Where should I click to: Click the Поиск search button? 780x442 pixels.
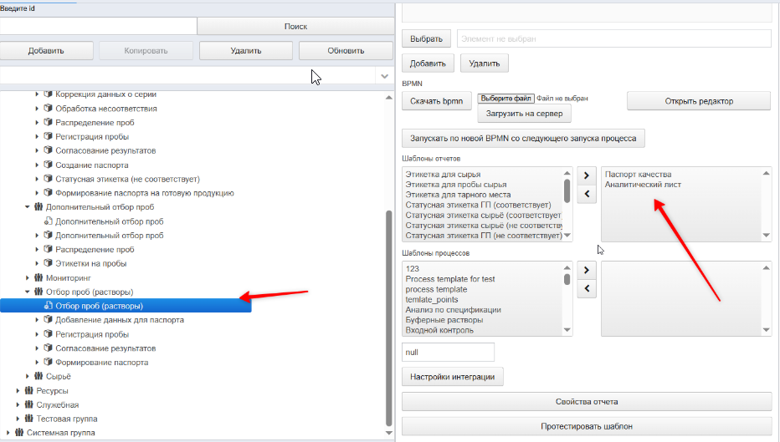coord(295,27)
